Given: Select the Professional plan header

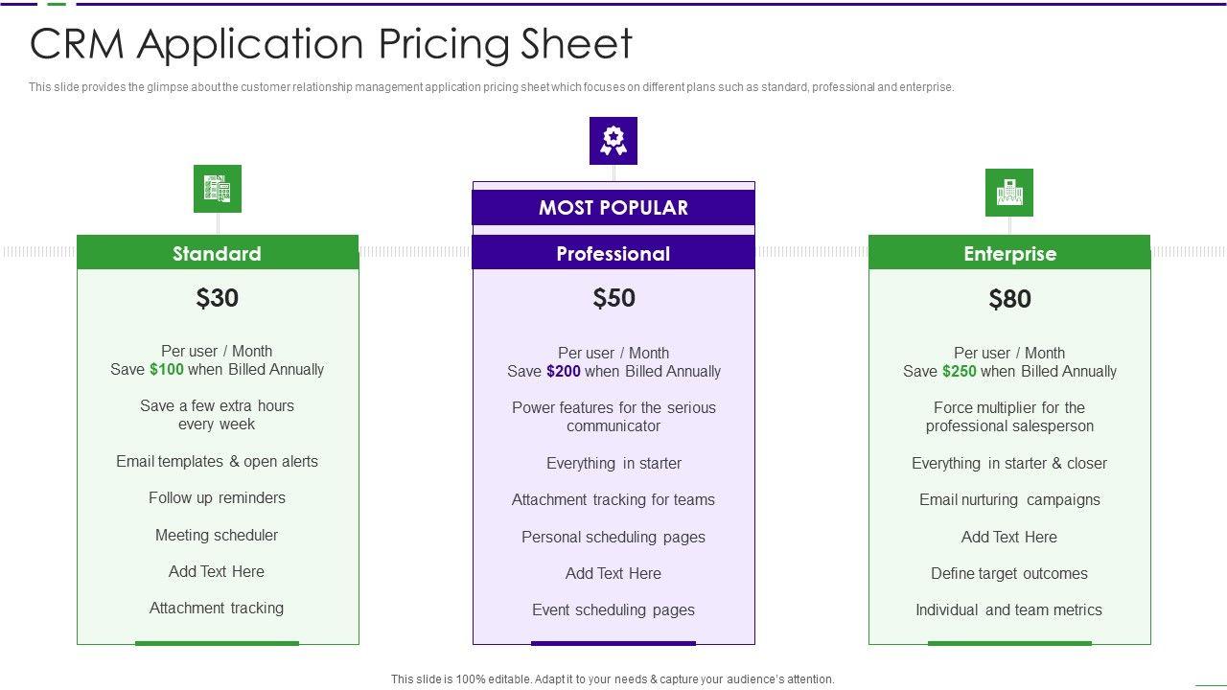Looking at the screenshot, I should point(613,253).
